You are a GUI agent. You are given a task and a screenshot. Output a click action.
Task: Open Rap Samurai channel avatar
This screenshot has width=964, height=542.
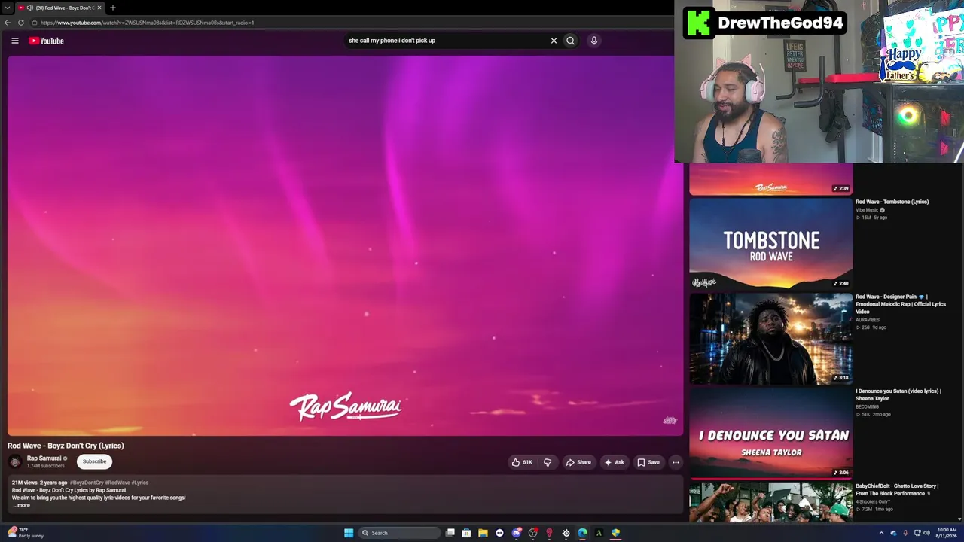pos(15,461)
